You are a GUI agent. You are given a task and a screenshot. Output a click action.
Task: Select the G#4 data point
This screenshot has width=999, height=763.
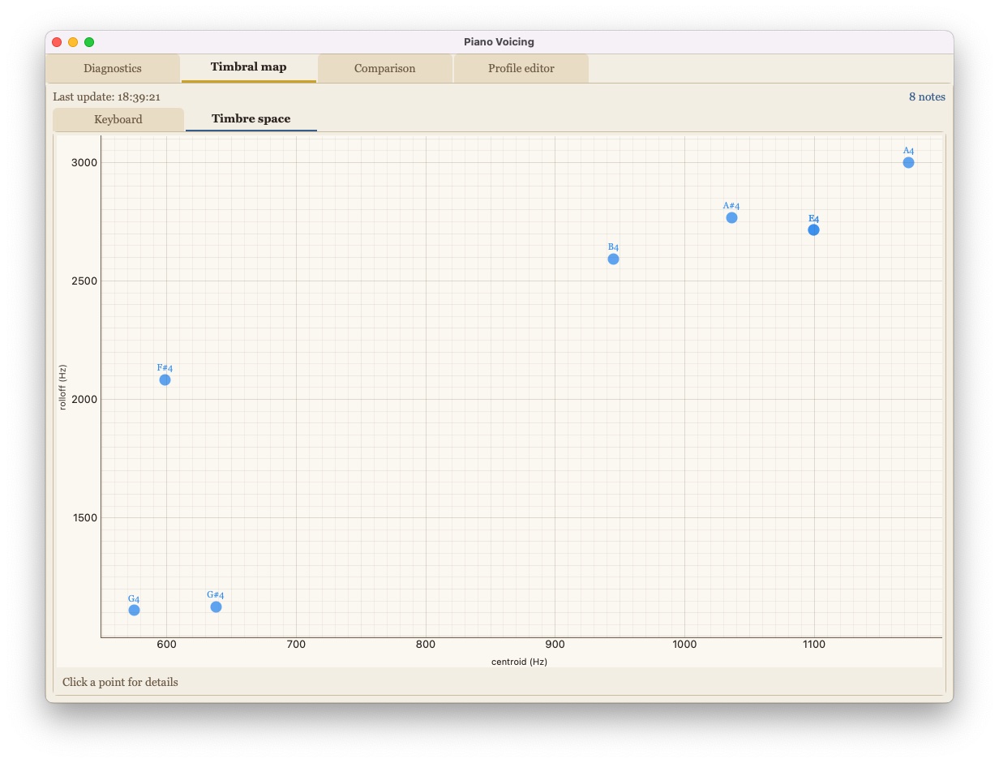(x=216, y=607)
